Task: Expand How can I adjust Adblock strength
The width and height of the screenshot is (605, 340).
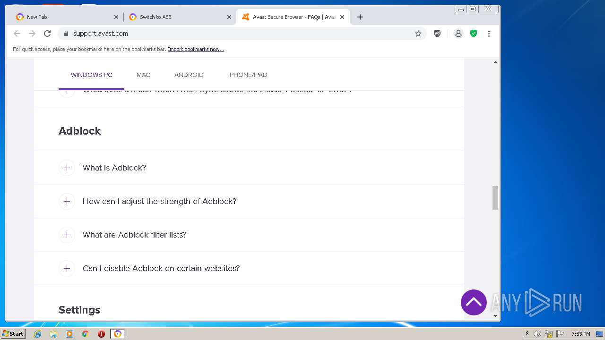Action: point(67,201)
